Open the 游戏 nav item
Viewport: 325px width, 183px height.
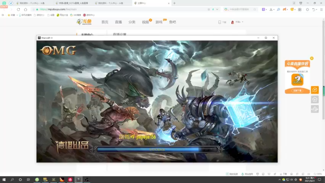tap(159, 22)
